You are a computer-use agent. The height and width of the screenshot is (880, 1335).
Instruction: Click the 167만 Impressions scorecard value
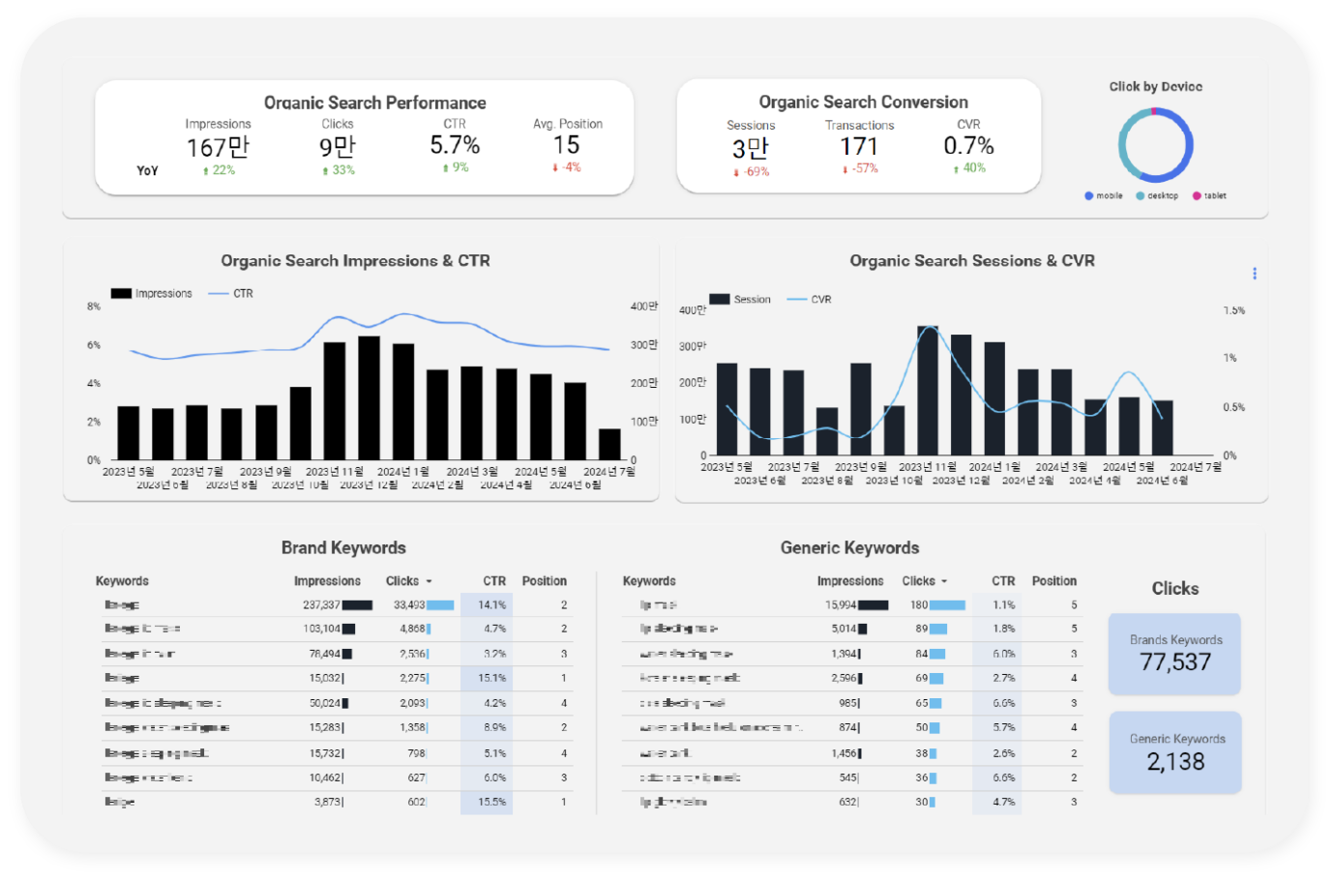[218, 147]
